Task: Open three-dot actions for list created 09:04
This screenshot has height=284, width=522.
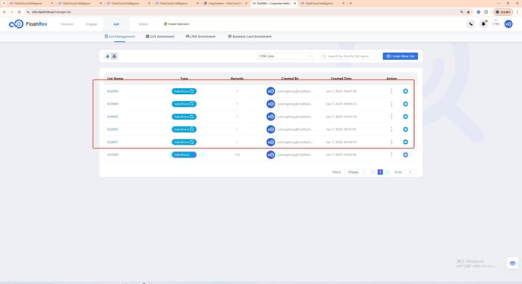Action: (x=391, y=154)
